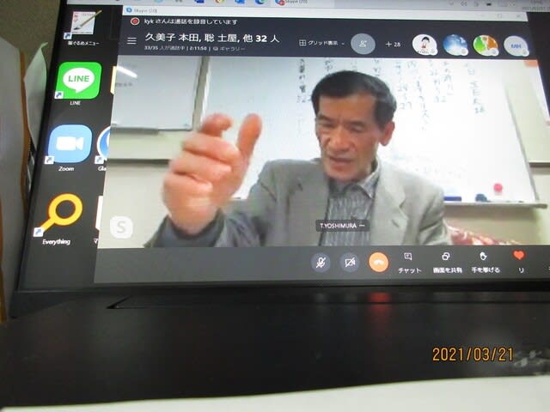
Task: Click the add participants icon
Action: click(x=363, y=44)
